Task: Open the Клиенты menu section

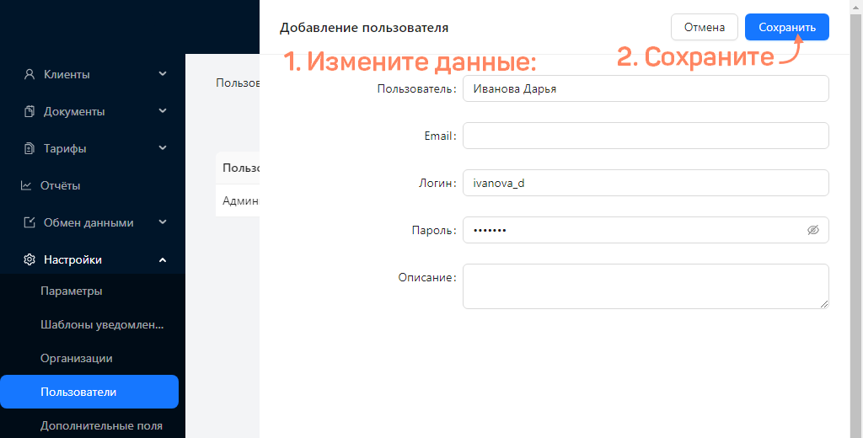Action: click(93, 74)
